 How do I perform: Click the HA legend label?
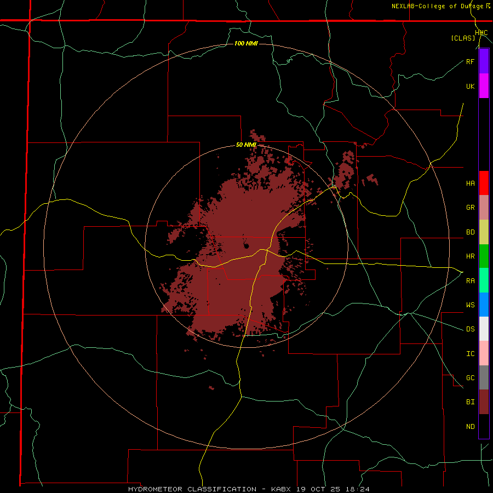click(470, 184)
